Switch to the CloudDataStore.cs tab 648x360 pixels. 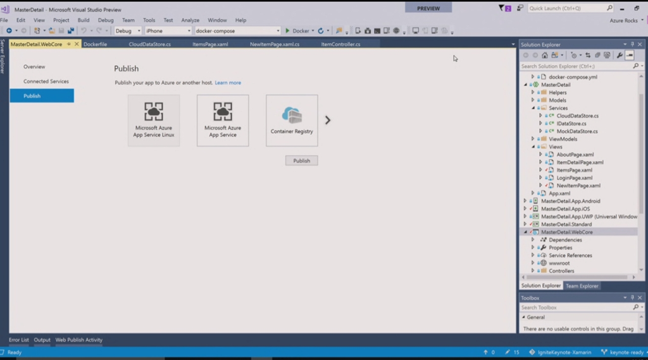pos(149,44)
